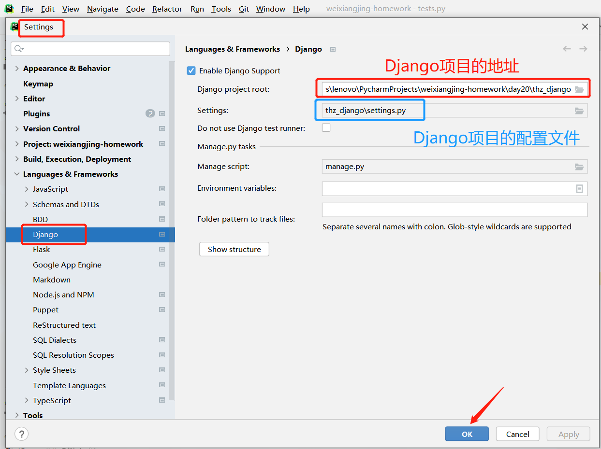Expand the Version Control section
601x449 pixels.
17,128
